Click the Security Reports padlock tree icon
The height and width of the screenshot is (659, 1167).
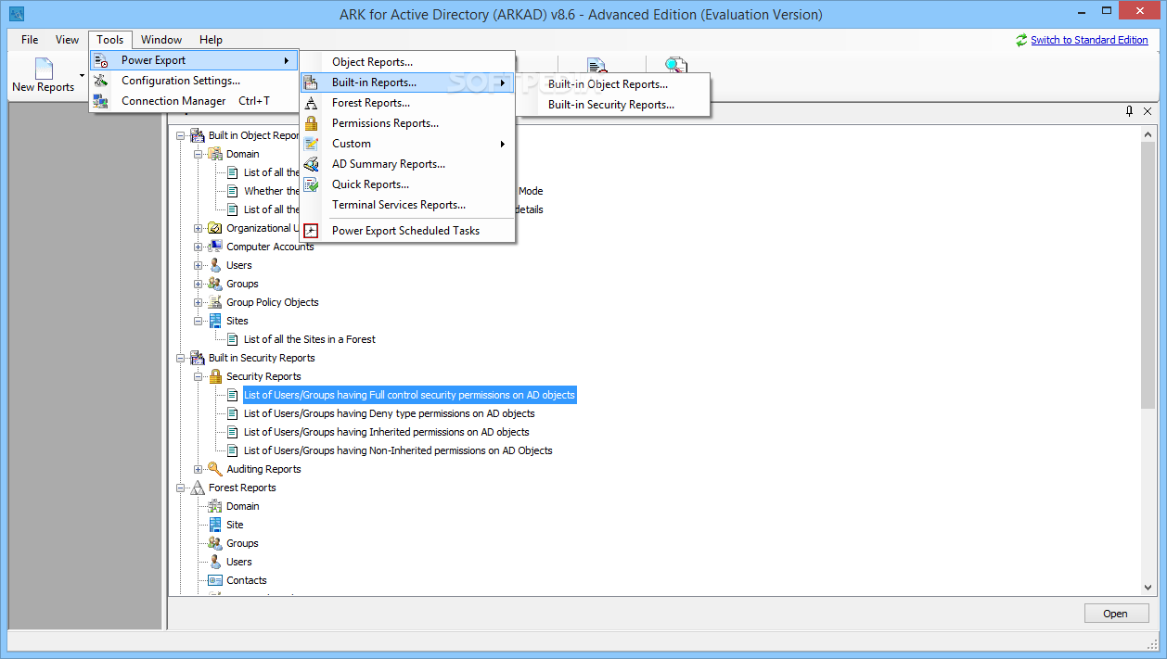pos(215,376)
